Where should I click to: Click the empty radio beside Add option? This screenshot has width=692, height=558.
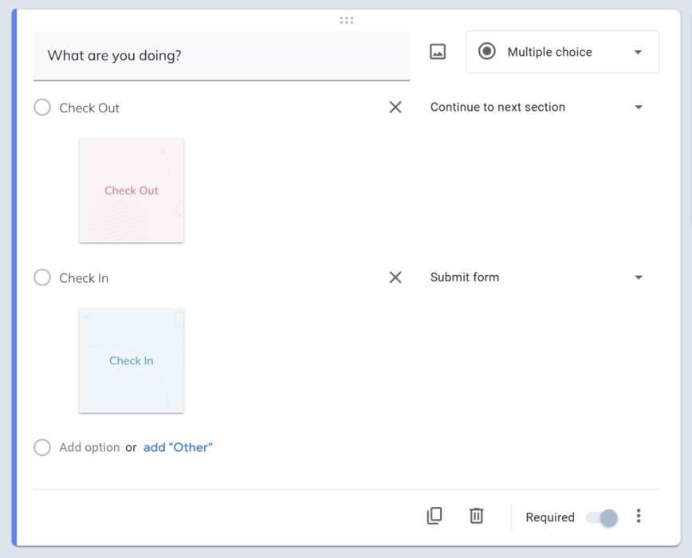click(42, 447)
